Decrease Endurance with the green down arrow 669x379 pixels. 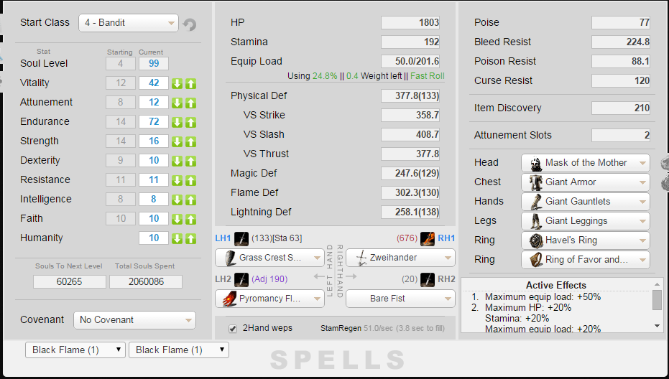coord(177,122)
